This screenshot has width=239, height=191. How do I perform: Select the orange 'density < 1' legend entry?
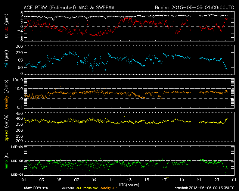(111, 188)
